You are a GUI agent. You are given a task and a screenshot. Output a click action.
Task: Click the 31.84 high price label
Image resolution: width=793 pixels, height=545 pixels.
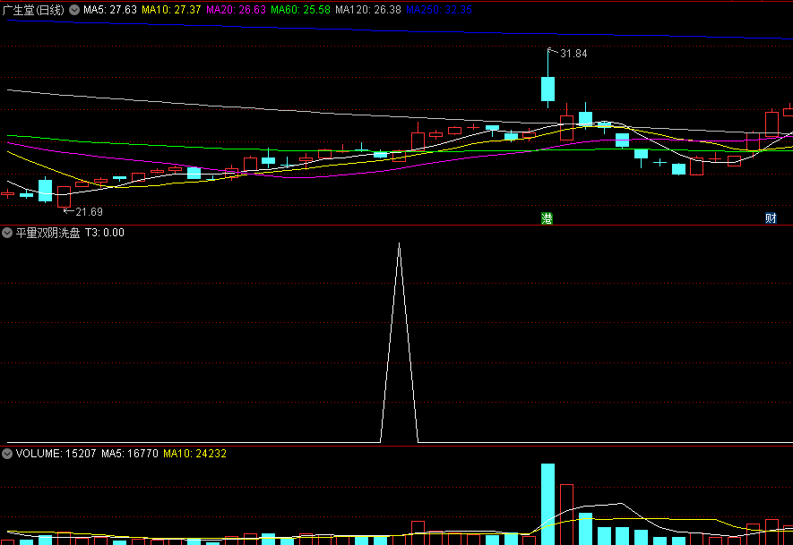tap(573, 54)
